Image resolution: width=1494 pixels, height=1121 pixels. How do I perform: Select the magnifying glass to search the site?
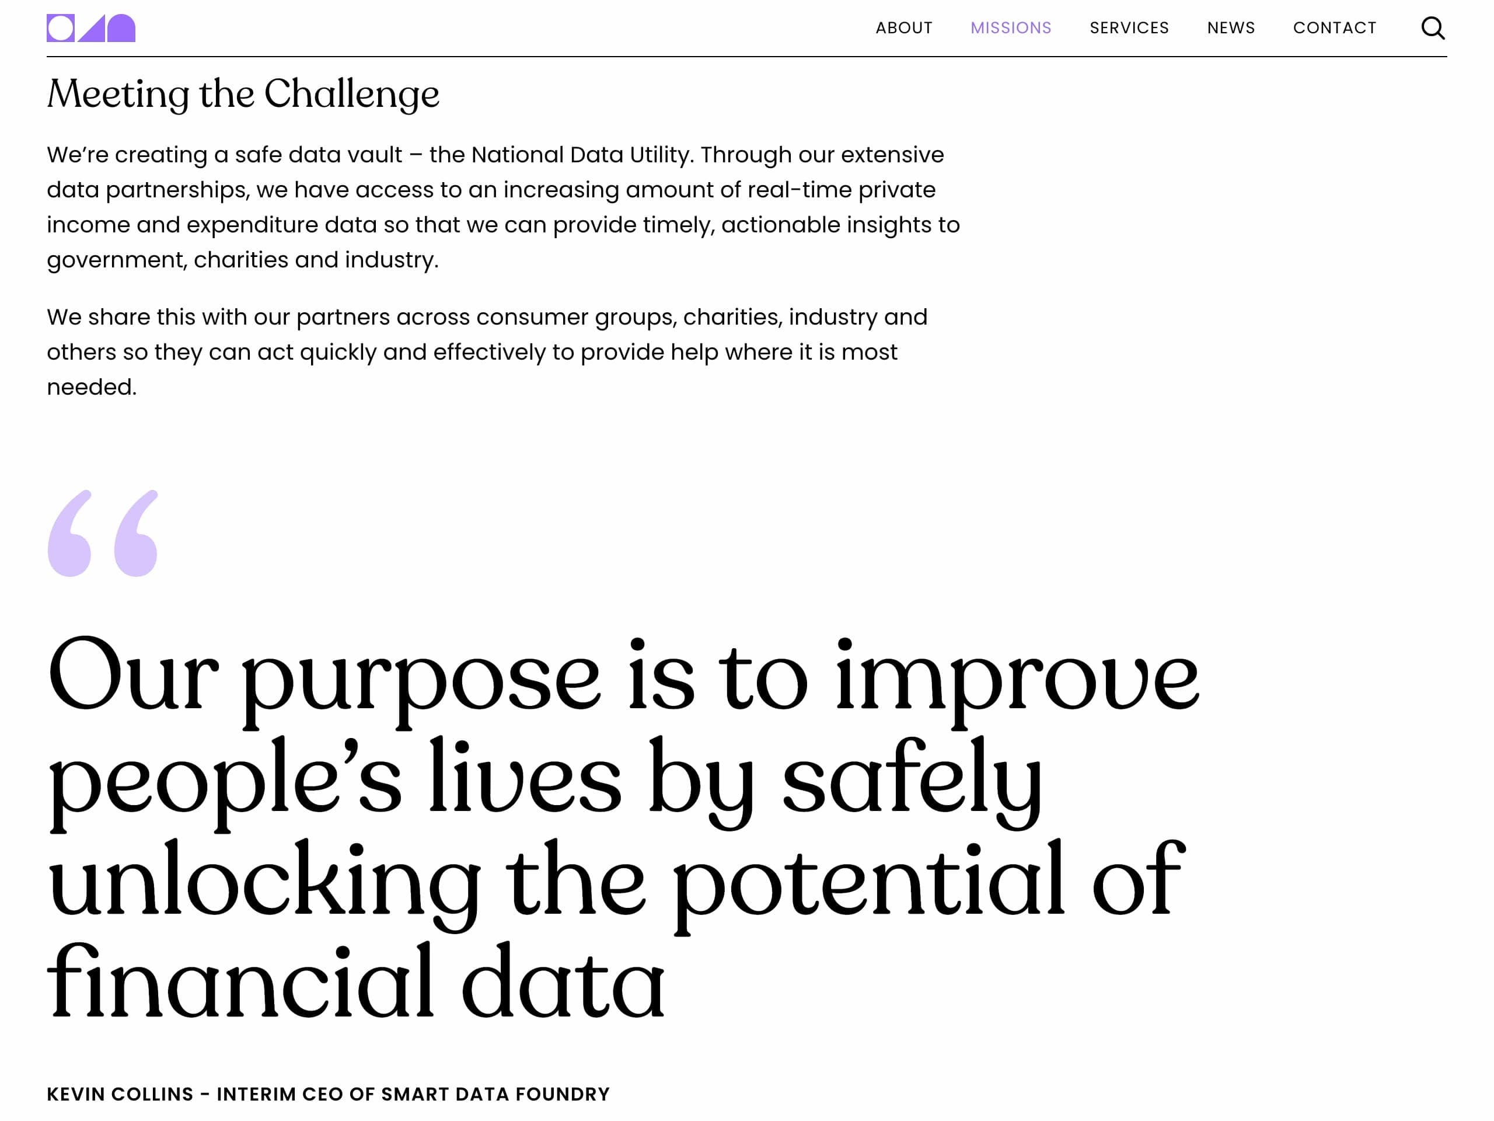click(x=1432, y=27)
